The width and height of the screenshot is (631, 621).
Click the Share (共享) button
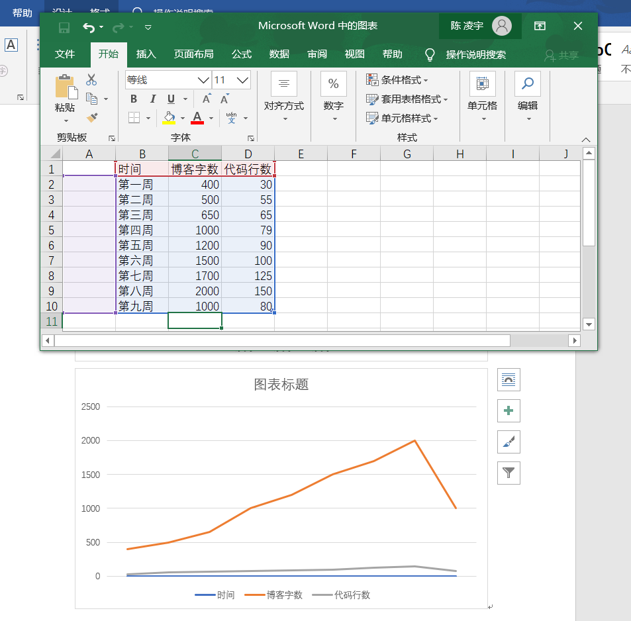coord(561,55)
